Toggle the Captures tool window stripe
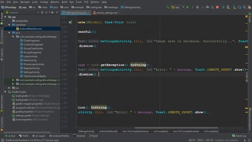Image resolution: width=252 pixels, height=142 pixels. (x=2, y=54)
